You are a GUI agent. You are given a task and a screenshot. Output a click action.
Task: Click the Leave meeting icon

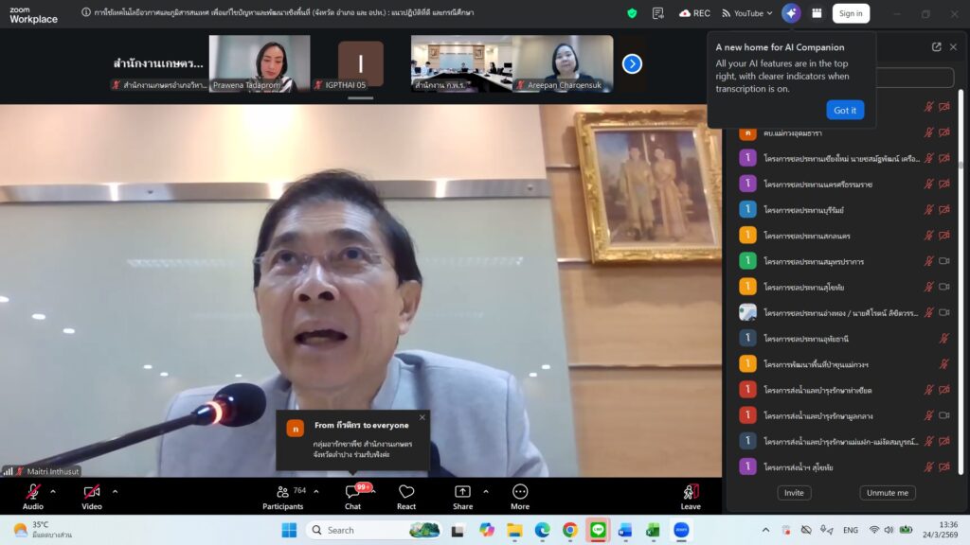coord(691,495)
